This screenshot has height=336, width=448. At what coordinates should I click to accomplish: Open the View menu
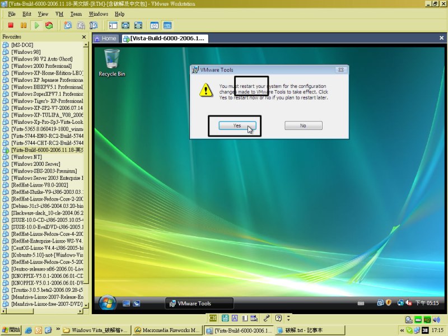[43, 14]
